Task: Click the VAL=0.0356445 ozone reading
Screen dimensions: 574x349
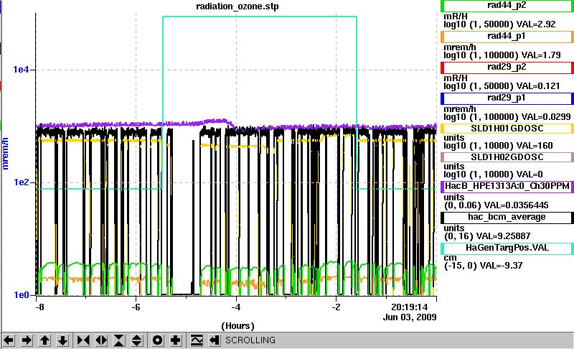Action: click(516, 205)
